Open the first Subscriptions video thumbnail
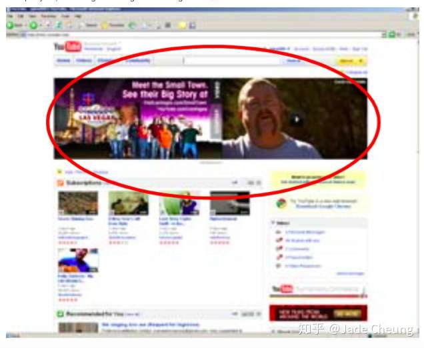This screenshot has height=348, width=424. click(x=78, y=203)
